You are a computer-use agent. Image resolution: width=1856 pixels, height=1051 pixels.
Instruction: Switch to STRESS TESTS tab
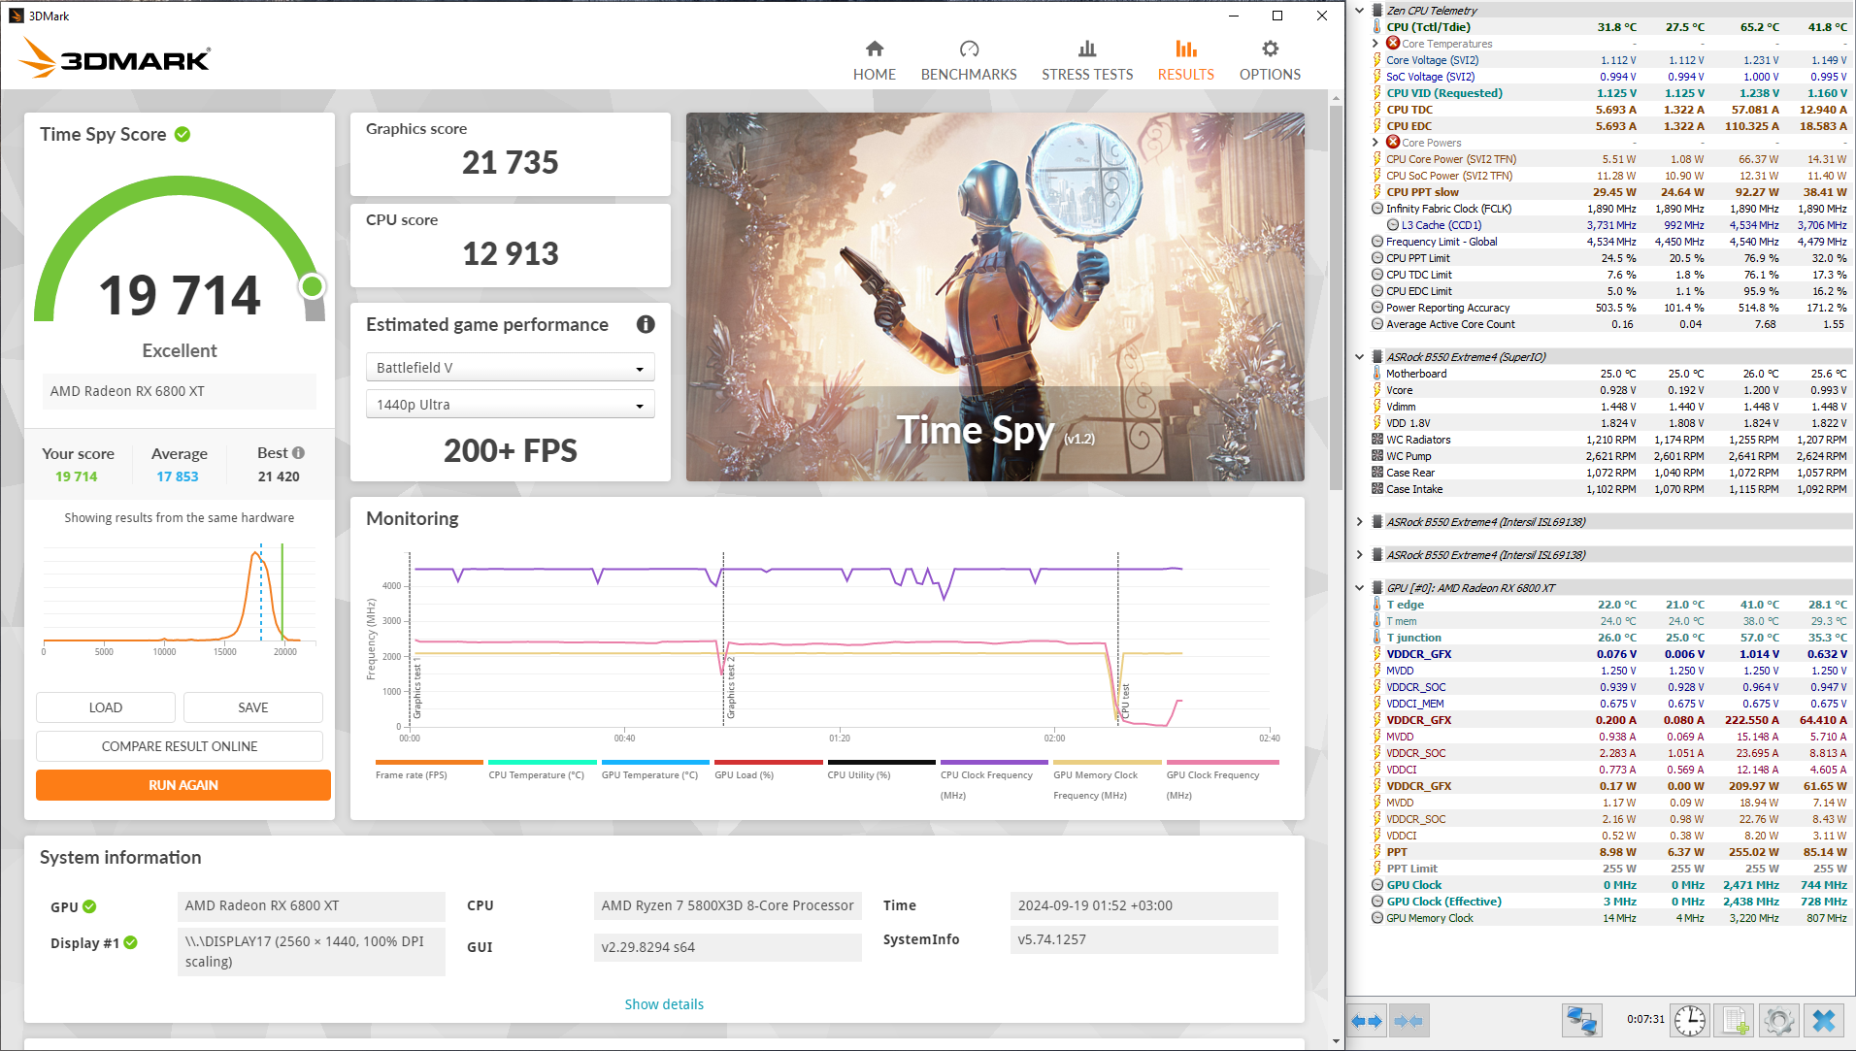point(1087,60)
